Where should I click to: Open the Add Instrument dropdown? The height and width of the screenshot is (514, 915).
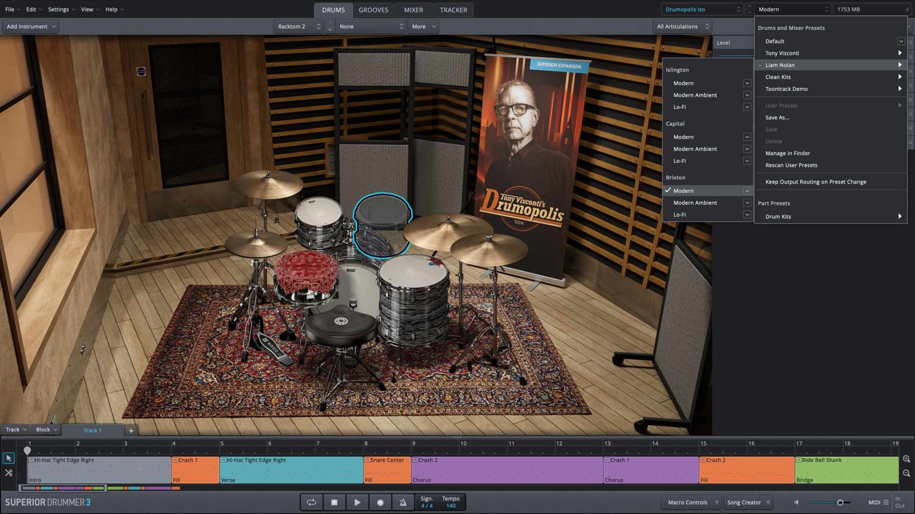coord(31,26)
